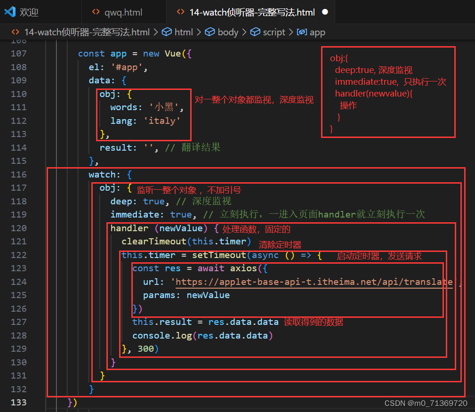Click the file icon on the active watch tab
The width and height of the screenshot is (475, 412).
(181, 12)
